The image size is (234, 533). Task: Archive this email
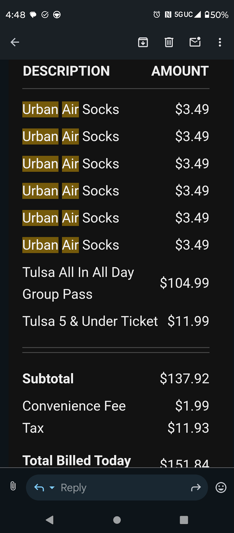click(x=143, y=42)
